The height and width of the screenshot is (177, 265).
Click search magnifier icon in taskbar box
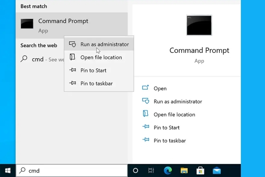point(22,171)
